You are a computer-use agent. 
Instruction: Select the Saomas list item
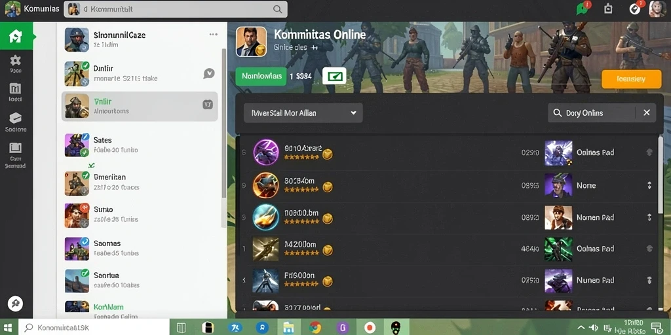coord(140,248)
